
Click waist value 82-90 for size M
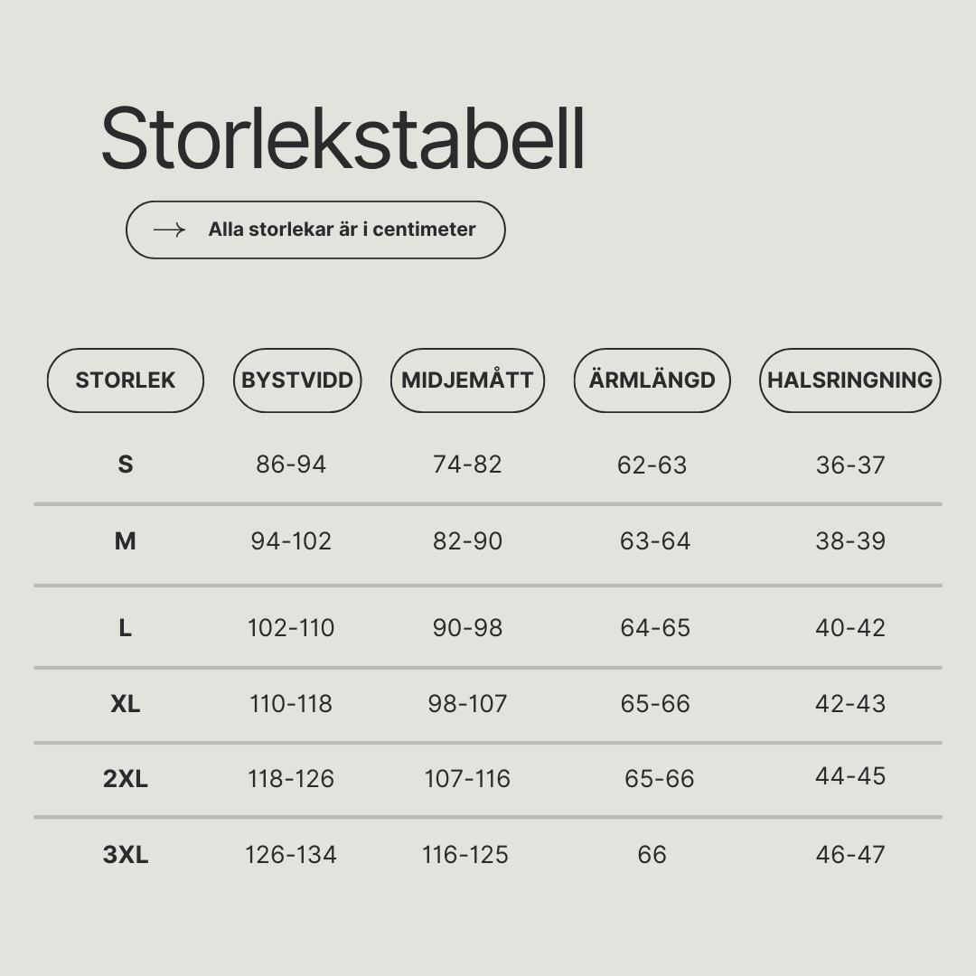tap(467, 541)
